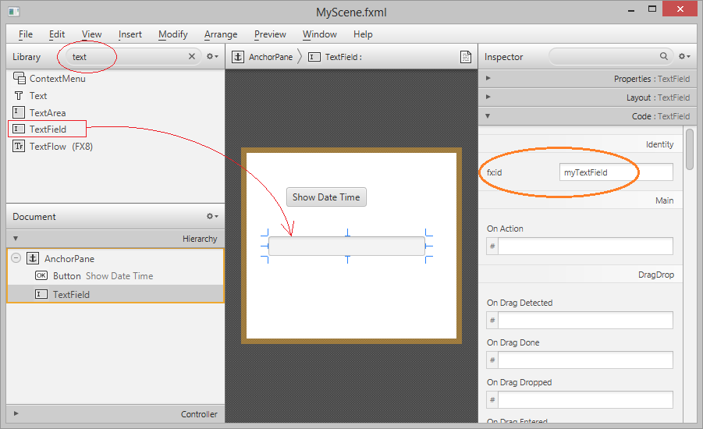Click the TextField icon in breadcrumb bar

pos(314,57)
